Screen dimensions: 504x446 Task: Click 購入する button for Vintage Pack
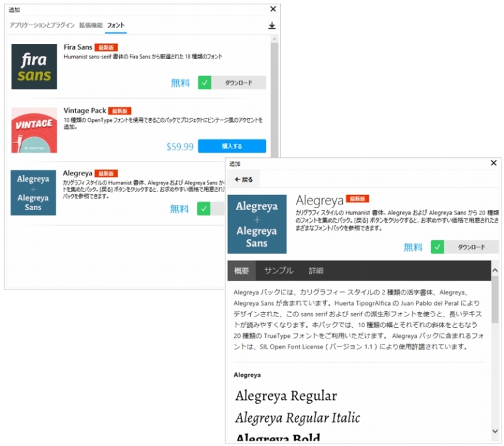click(x=232, y=146)
